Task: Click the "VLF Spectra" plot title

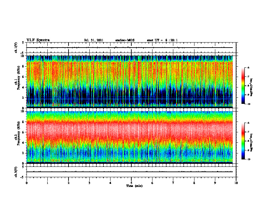Action: pos(38,40)
